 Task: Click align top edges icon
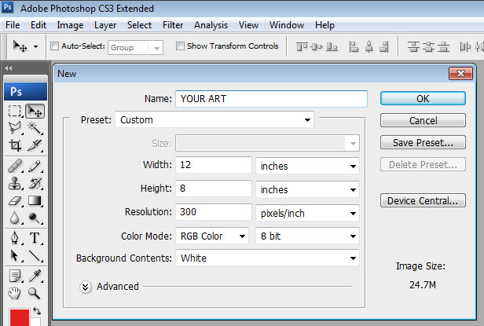pyautogui.click(x=302, y=47)
